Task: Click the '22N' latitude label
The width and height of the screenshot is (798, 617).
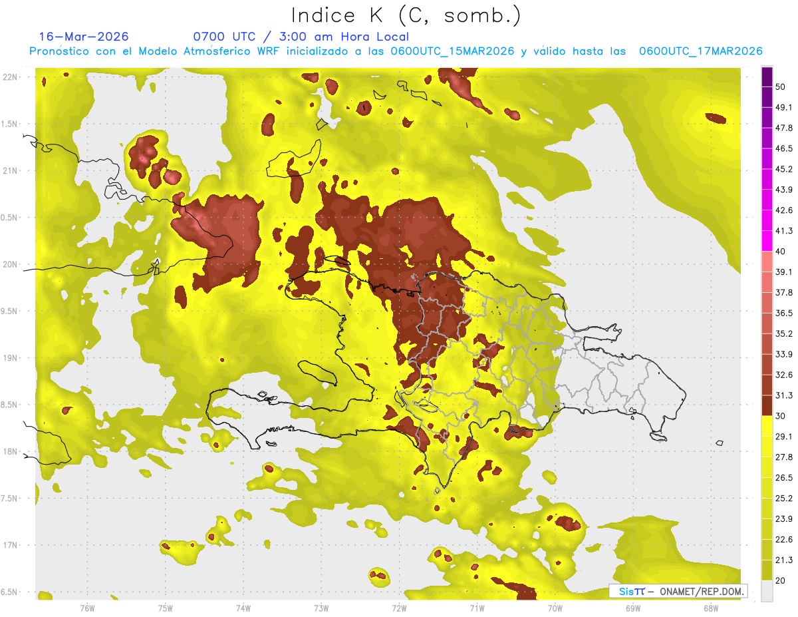Action: coord(10,77)
